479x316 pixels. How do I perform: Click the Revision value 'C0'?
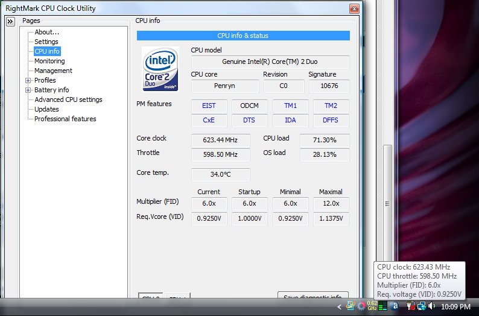tap(284, 86)
